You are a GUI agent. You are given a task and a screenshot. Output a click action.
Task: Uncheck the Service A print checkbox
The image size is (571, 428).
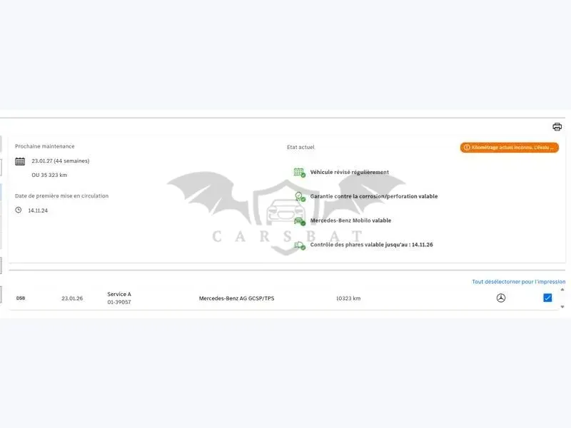(x=547, y=297)
